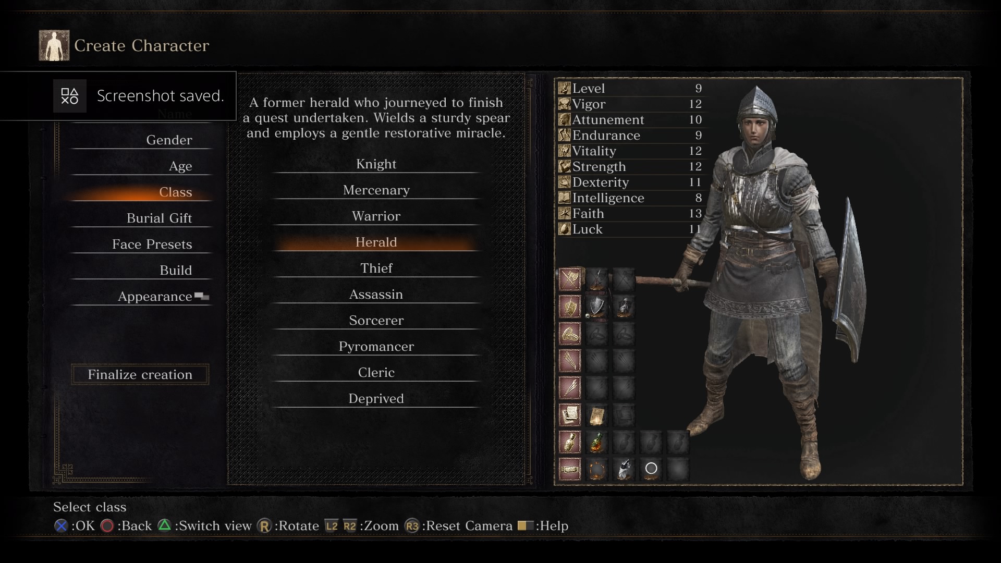The width and height of the screenshot is (1001, 563).
Task: Choose the Pyromancer class
Action: click(376, 347)
